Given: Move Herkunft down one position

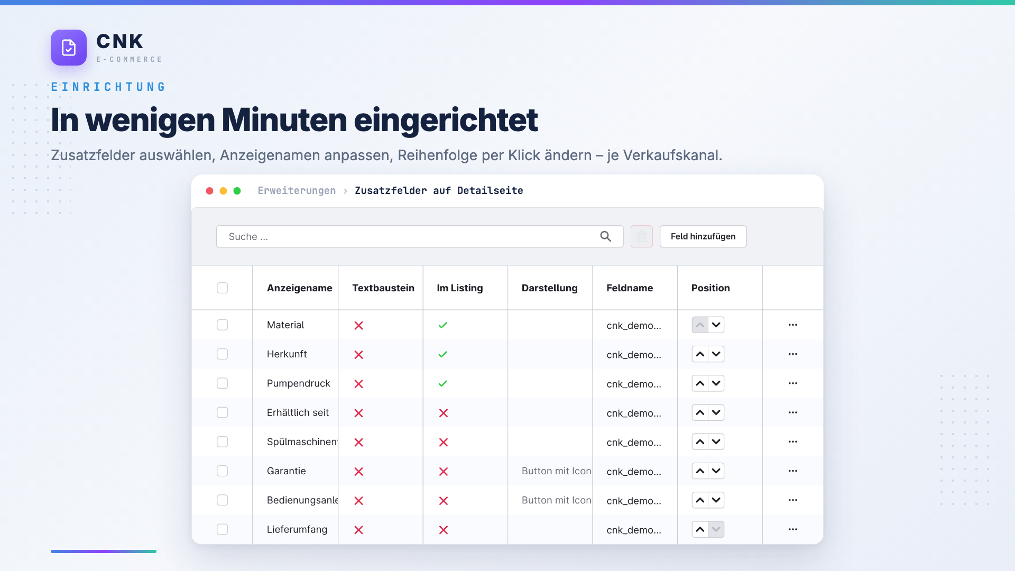Looking at the screenshot, I should click(x=716, y=354).
